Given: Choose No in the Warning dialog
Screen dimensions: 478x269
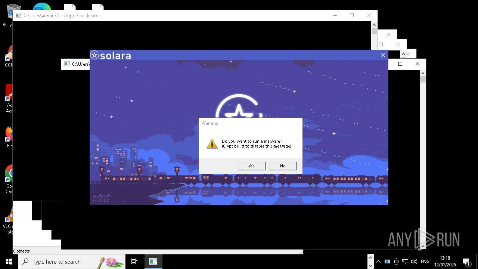Looking at the screenshot, I should click(x=283, y=166).
